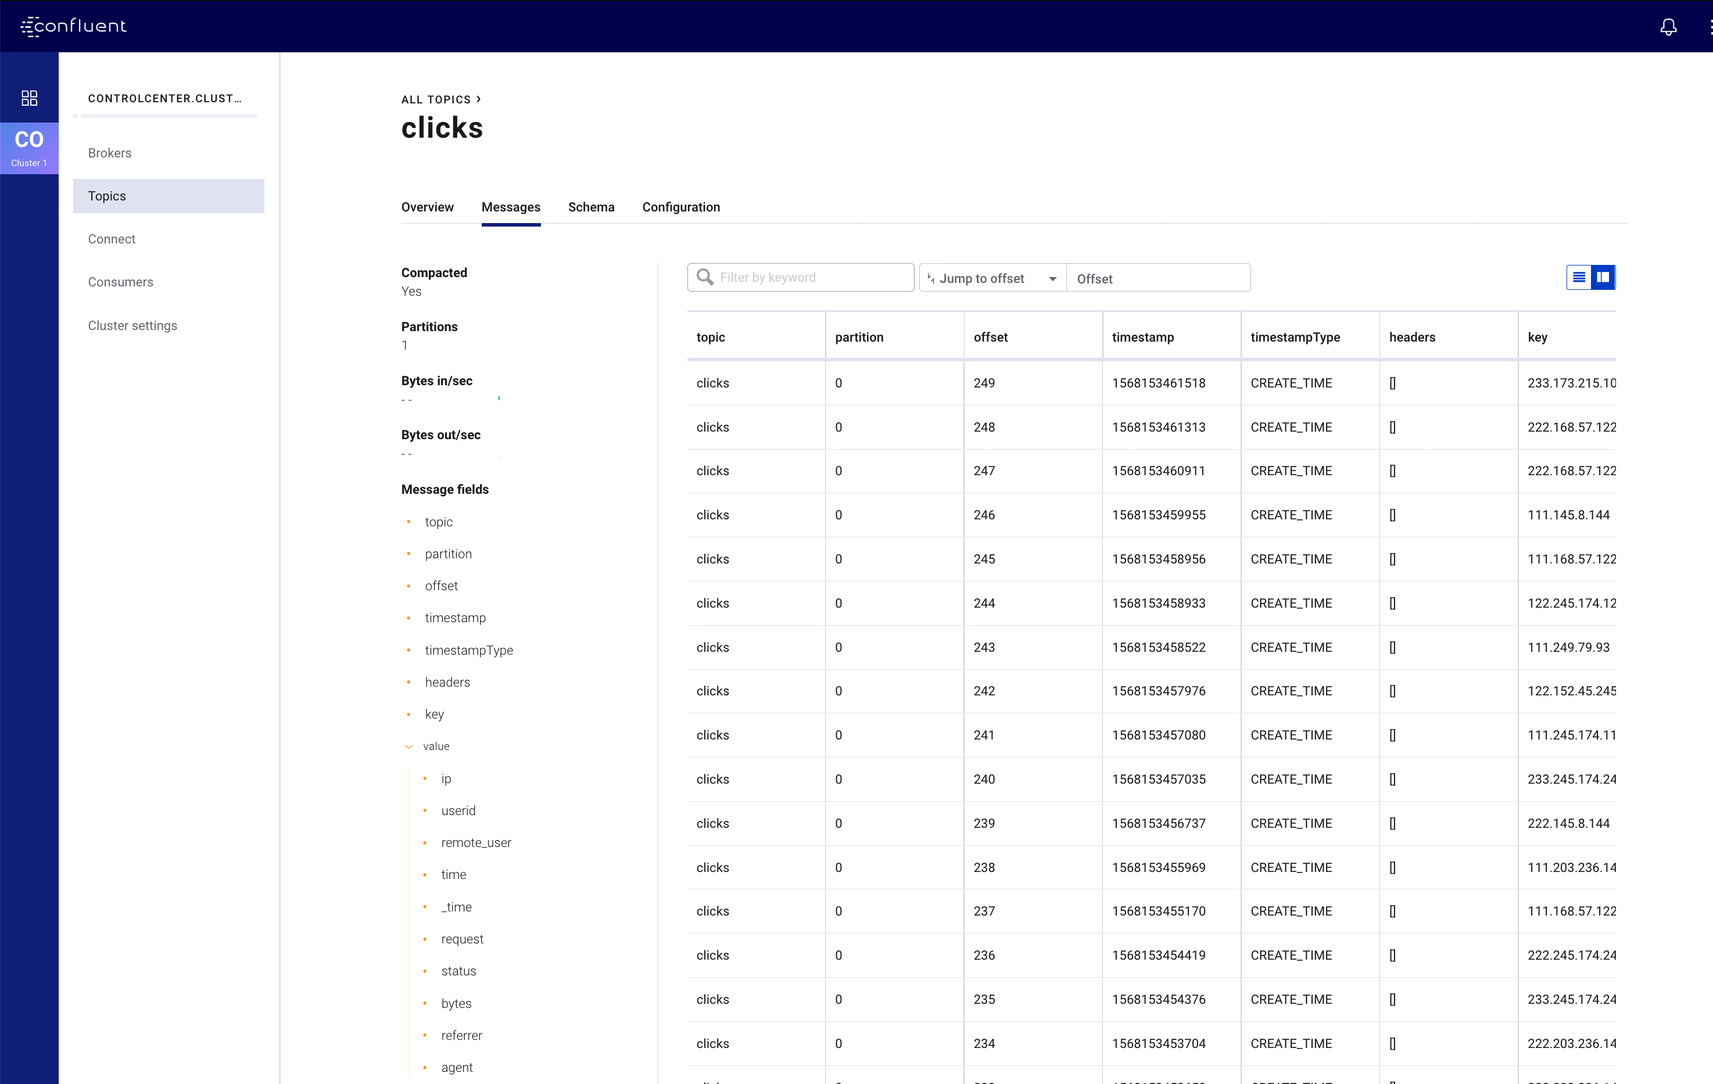Select the topic message field
This screenshot has width=1713, height=1084.
(439, 522)
